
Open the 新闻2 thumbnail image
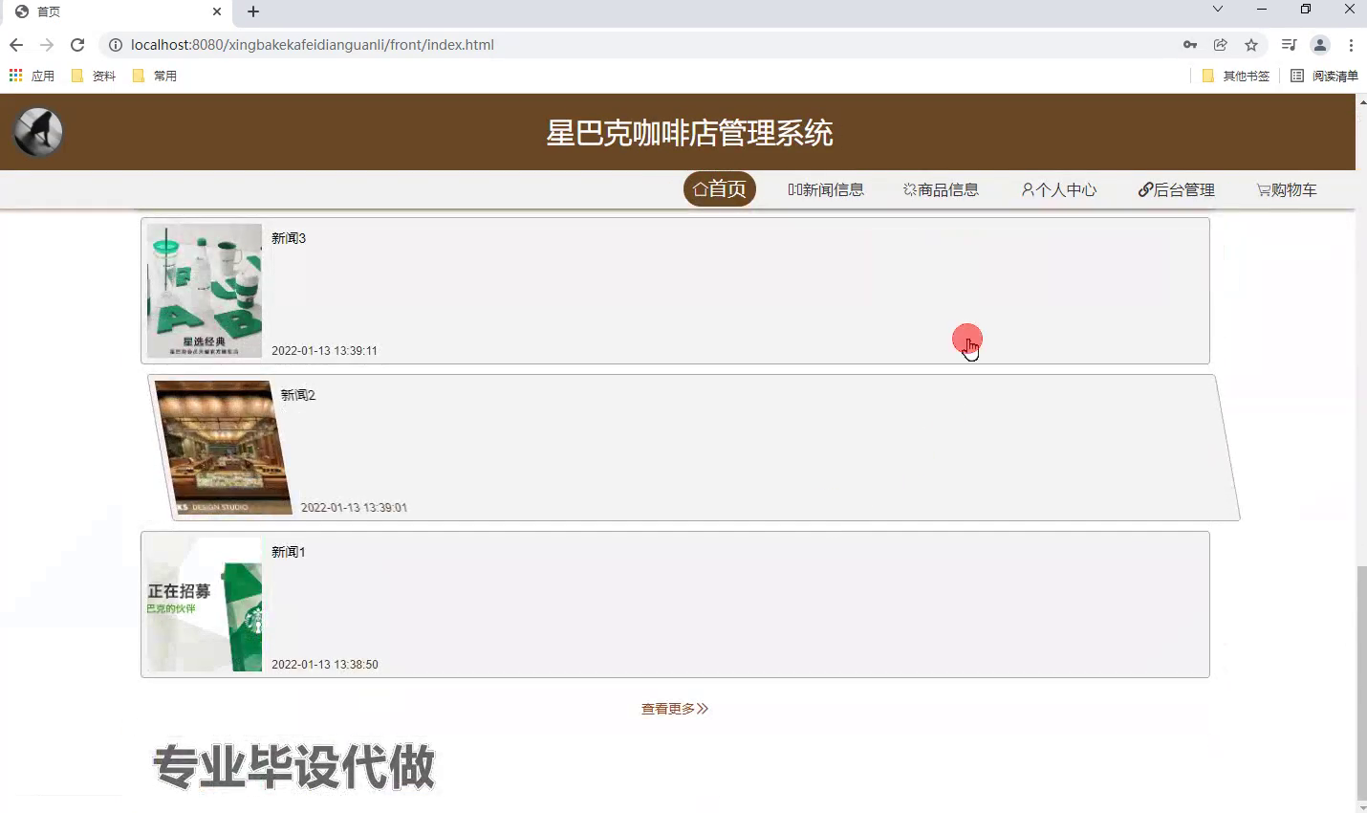click(224, 448)
